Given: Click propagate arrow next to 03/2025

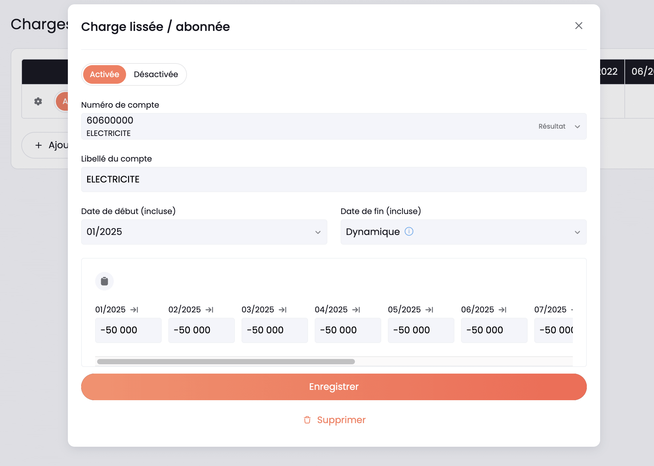Looking at the screenshot, I should coord(282,310).
